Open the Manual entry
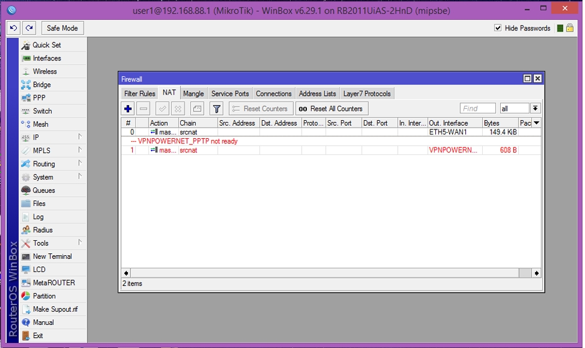 tap(43, 322)
